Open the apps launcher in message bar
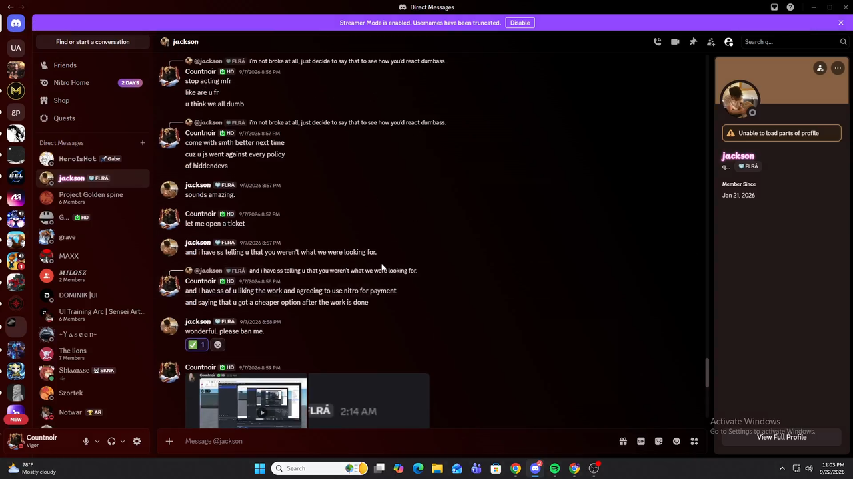This screenshot has height=479, width=853. (x=694, y=441)
